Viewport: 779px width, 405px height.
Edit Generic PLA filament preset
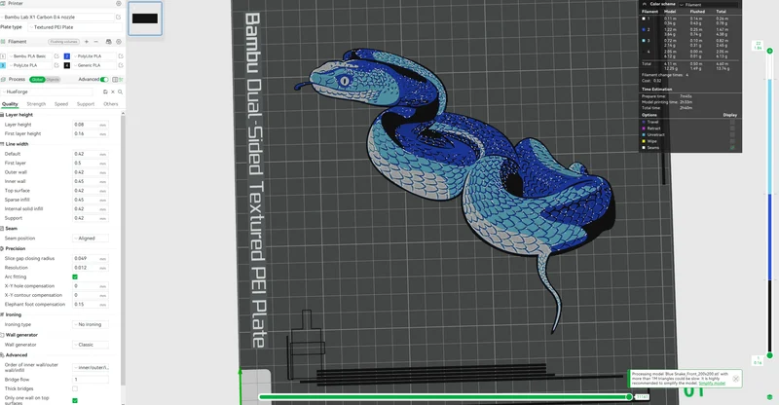[120, 65]
